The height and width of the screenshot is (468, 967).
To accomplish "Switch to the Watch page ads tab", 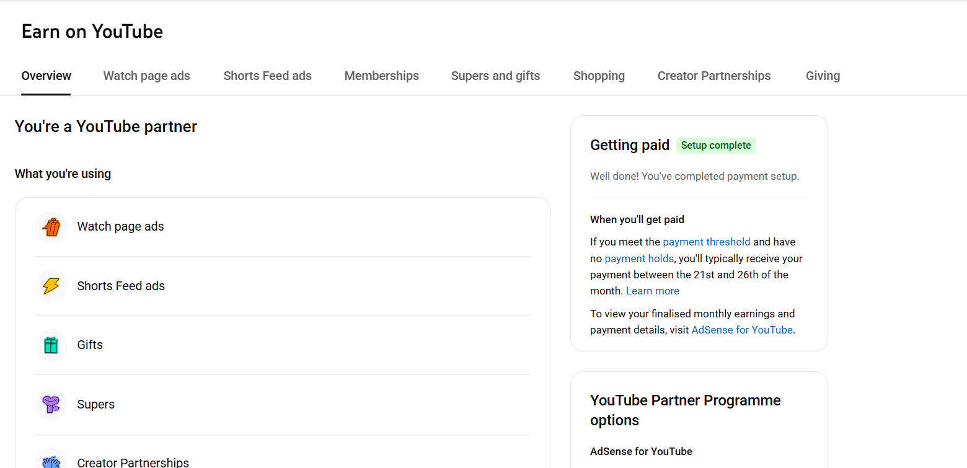I will coord(146,76).
